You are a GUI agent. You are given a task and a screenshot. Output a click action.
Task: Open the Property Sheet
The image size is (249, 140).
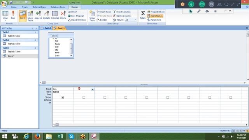point(156,12)
